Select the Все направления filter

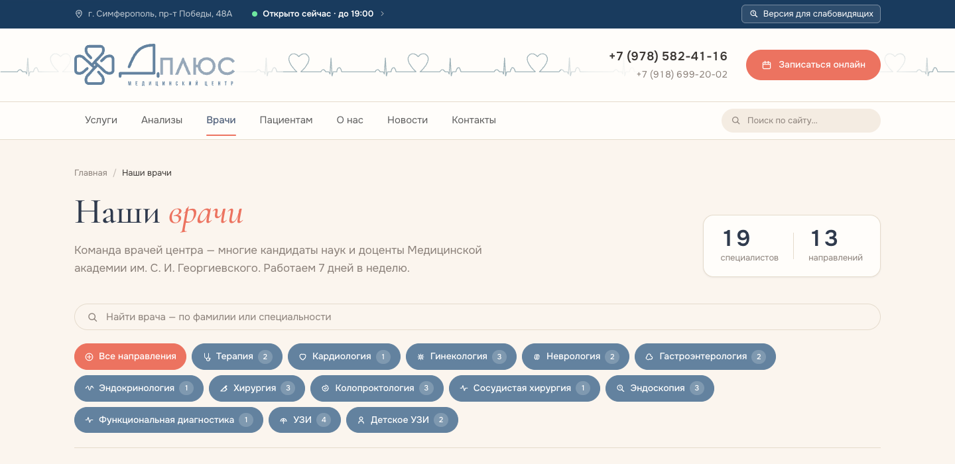coord(130,357)
